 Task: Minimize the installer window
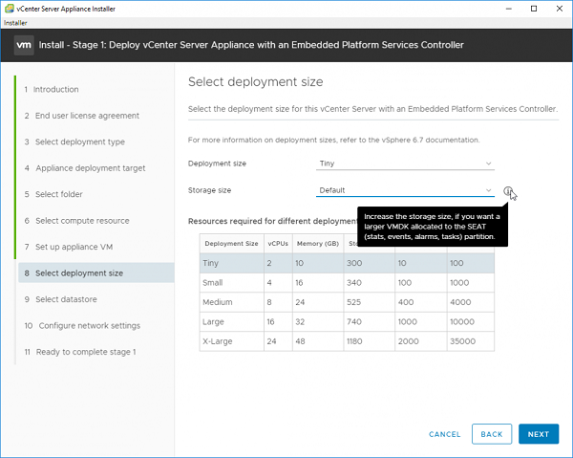click(x=509, y=9)
